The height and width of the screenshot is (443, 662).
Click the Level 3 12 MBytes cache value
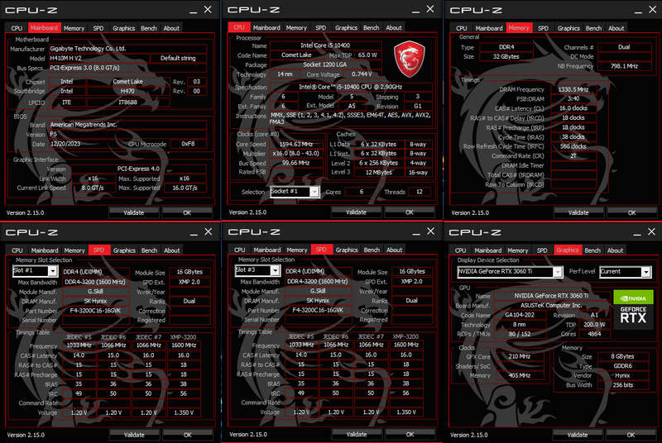point(378,173)
